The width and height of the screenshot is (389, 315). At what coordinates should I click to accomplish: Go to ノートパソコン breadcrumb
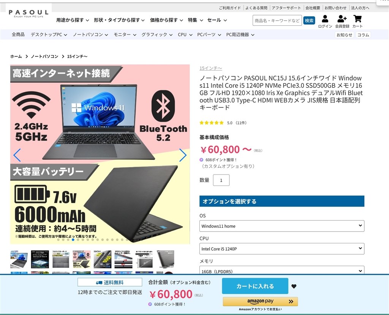click(x=44, y=57)
